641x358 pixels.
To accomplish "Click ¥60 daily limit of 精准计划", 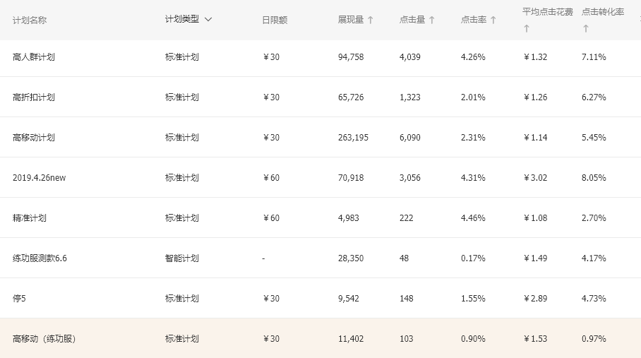I will click(271, 218).
